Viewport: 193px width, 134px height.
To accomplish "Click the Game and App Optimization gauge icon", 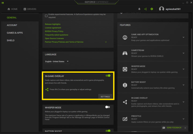I will coord(125,37).
